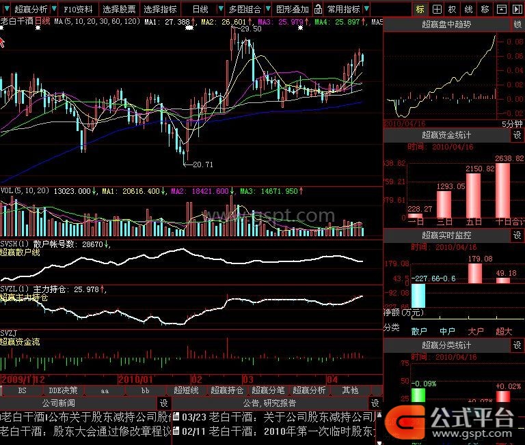Toggle the 标 indicator icon
Screen dimensions: 525x445
coord(420,9)
